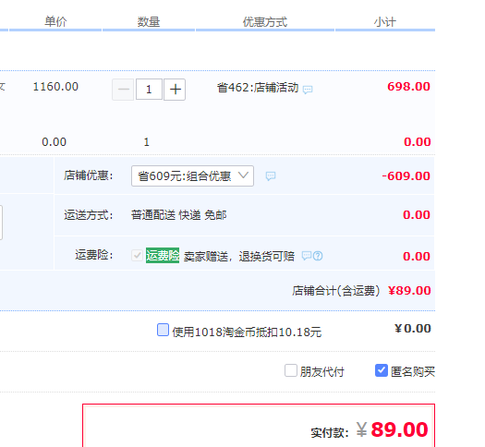Click the chevron arrow on 店铺优惠 selector
This screenshot has width=485, height=447.
tap(243, 175)
